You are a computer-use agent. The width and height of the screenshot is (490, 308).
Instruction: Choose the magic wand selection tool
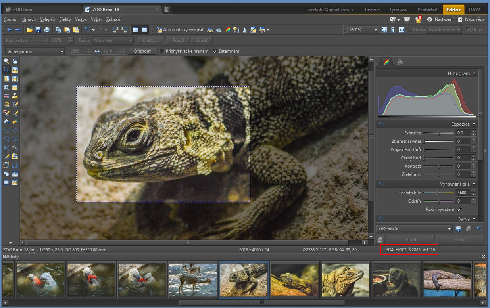pos(15,148)
